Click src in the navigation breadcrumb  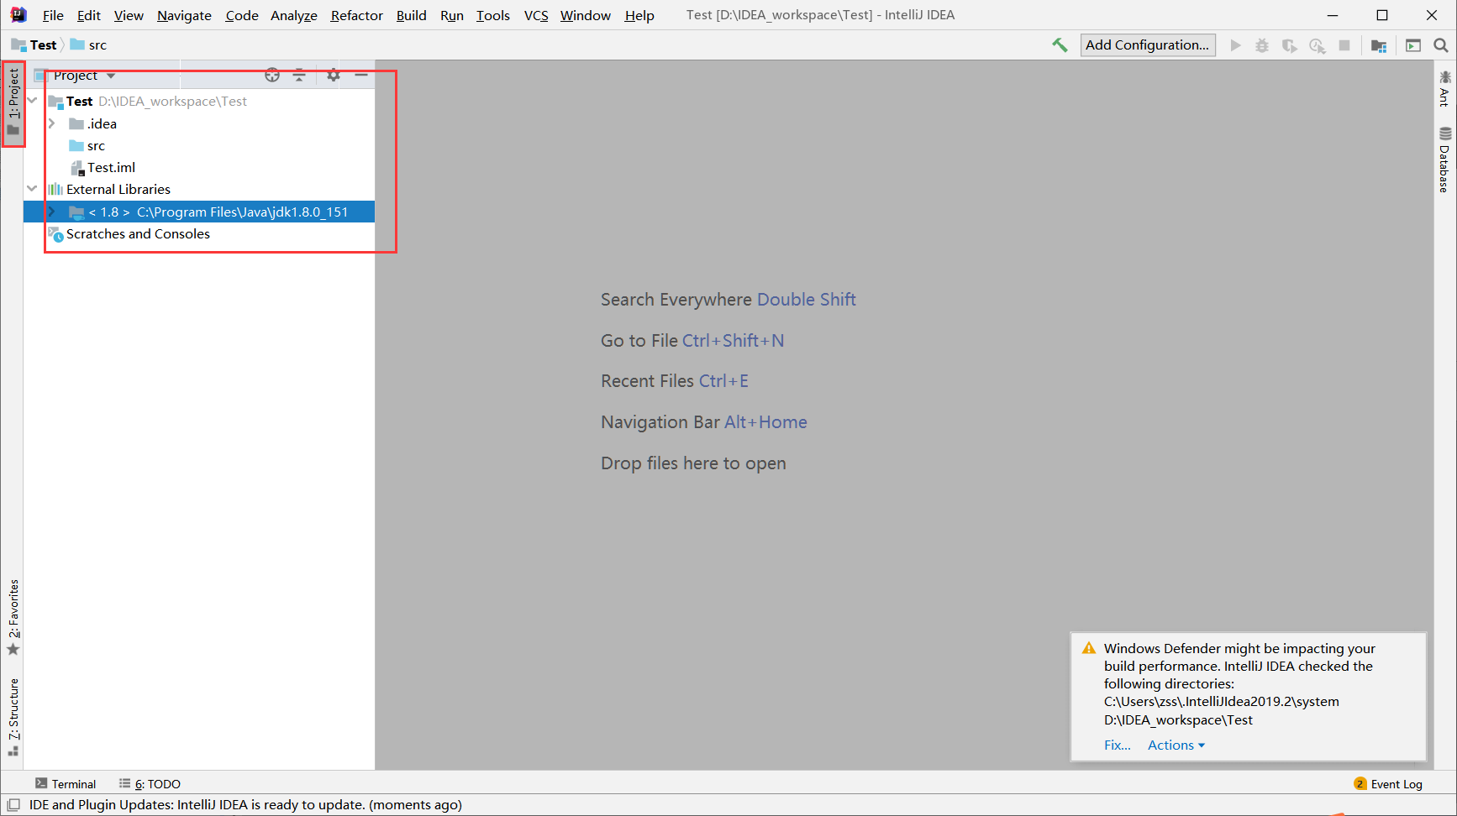(x=88, y=45)
